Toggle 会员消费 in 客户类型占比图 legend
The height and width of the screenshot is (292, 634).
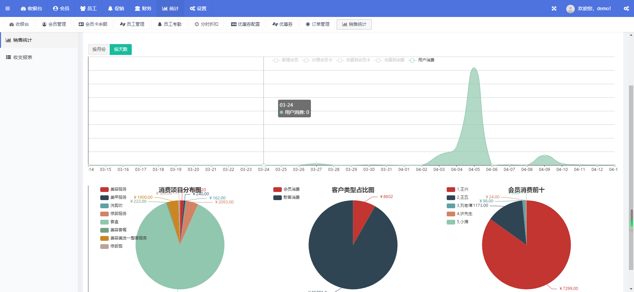287,189
